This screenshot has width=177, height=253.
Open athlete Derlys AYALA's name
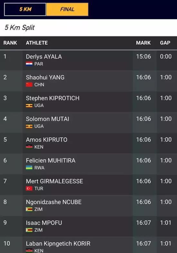(44, 57)
